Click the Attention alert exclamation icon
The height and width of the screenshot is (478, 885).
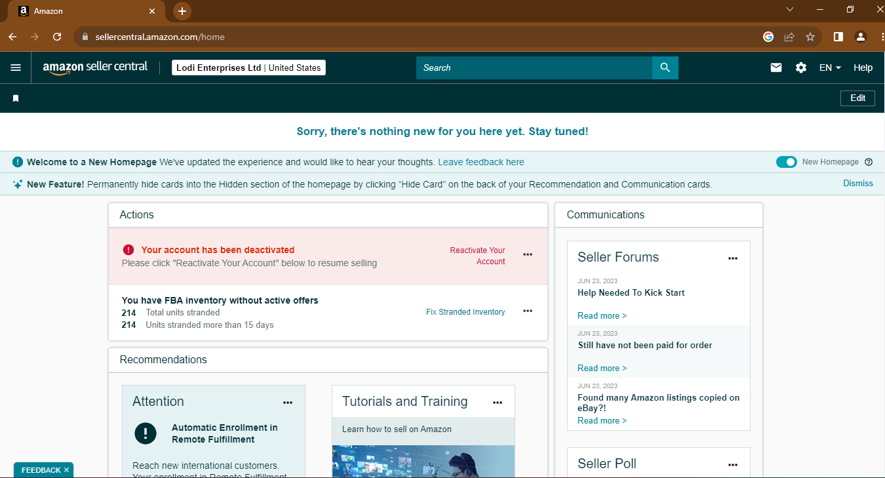(x=145, y=433)
